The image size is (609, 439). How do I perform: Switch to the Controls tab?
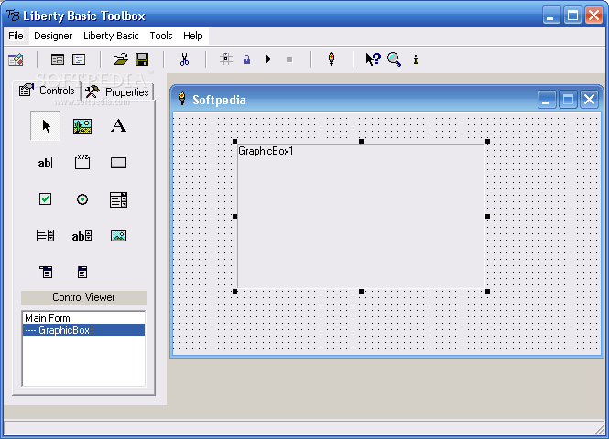[x=47, y=91]
